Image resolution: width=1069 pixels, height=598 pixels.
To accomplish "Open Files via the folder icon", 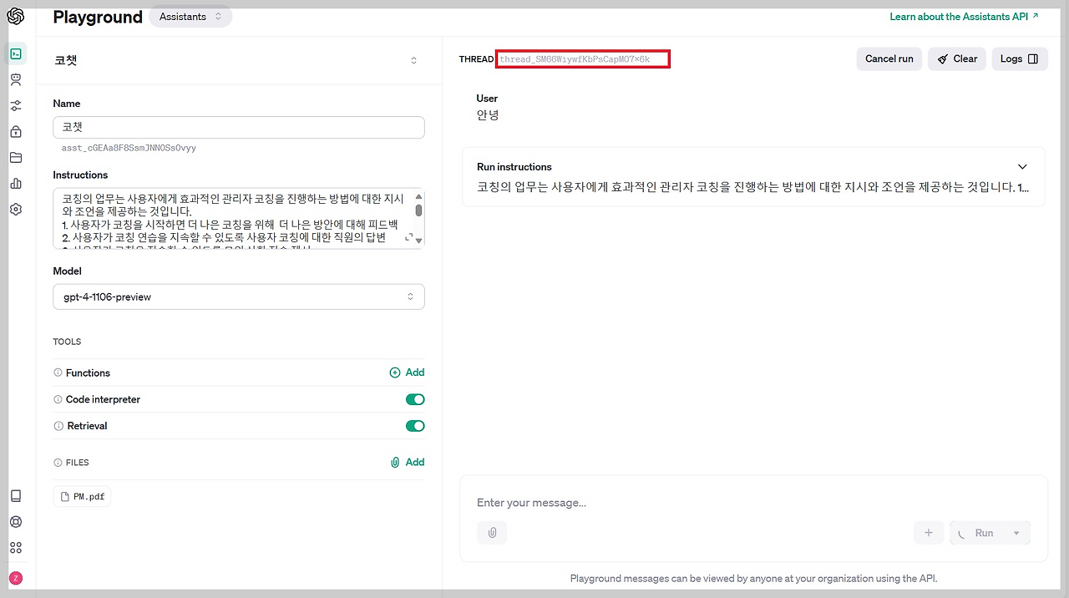I will (15, 157).
